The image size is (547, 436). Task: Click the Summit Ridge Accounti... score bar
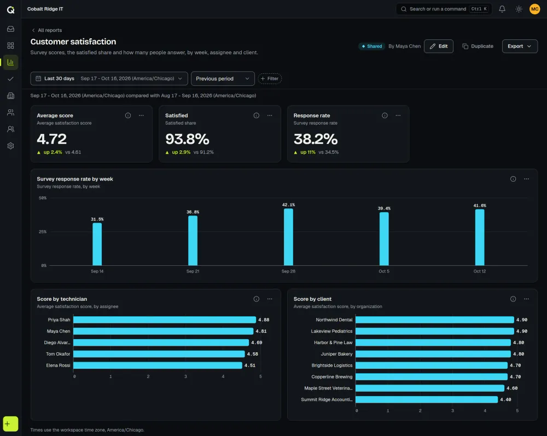(x=427, y=399)
